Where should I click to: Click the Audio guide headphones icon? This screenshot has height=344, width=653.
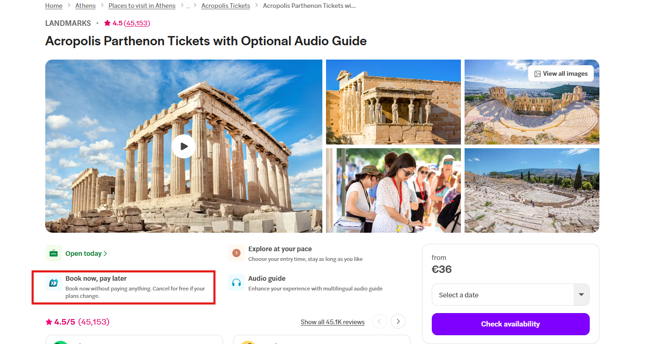(236, 283)
